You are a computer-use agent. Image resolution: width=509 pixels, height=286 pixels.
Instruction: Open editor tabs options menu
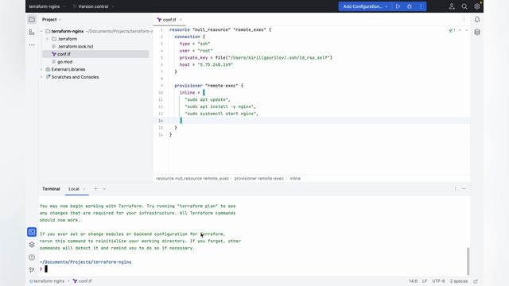(x=464, y=19)
